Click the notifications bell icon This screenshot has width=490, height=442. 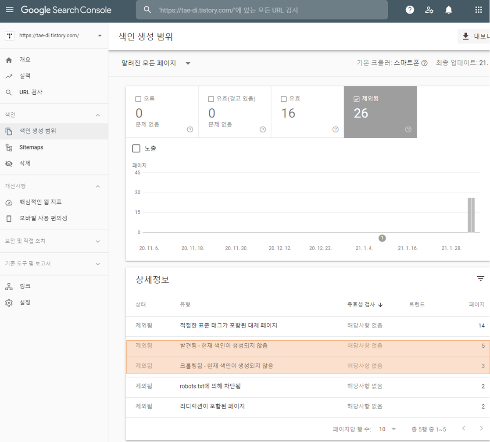(448, 10)
